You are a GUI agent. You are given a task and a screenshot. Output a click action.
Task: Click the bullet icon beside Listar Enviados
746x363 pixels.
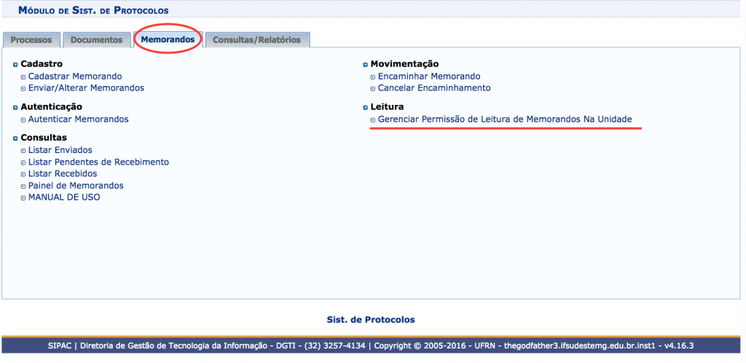pyautogui.click(x=23, y=150)
